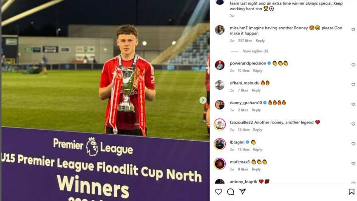This screenshot has height=201, width=357.
Task: Reply to the ofhani_mabudu comment
Action: [256, 90]
